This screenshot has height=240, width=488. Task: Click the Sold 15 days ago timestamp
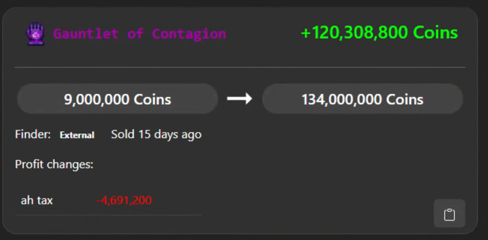click(156, 134)
